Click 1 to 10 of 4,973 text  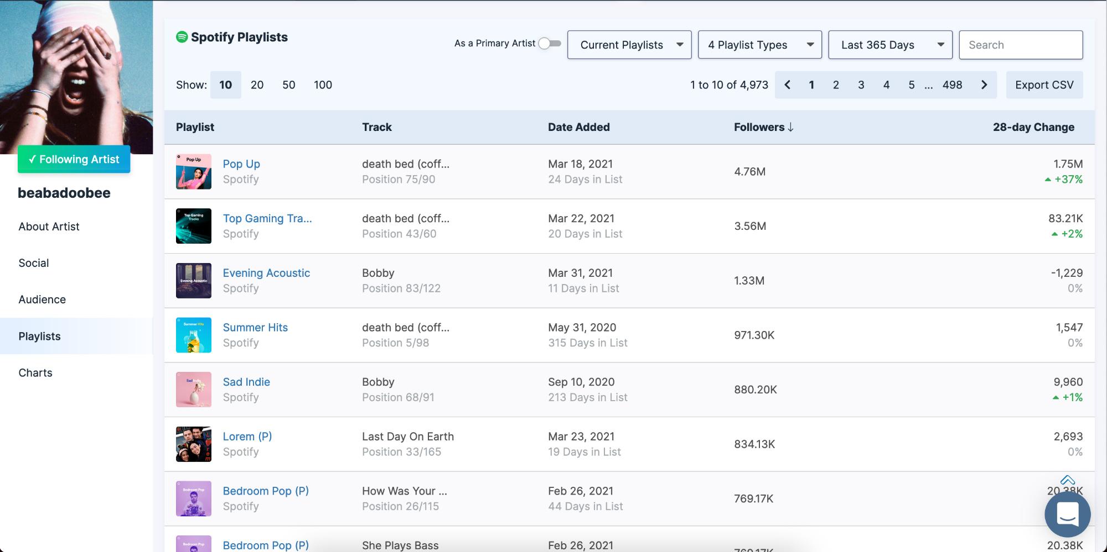click(729, 85)
